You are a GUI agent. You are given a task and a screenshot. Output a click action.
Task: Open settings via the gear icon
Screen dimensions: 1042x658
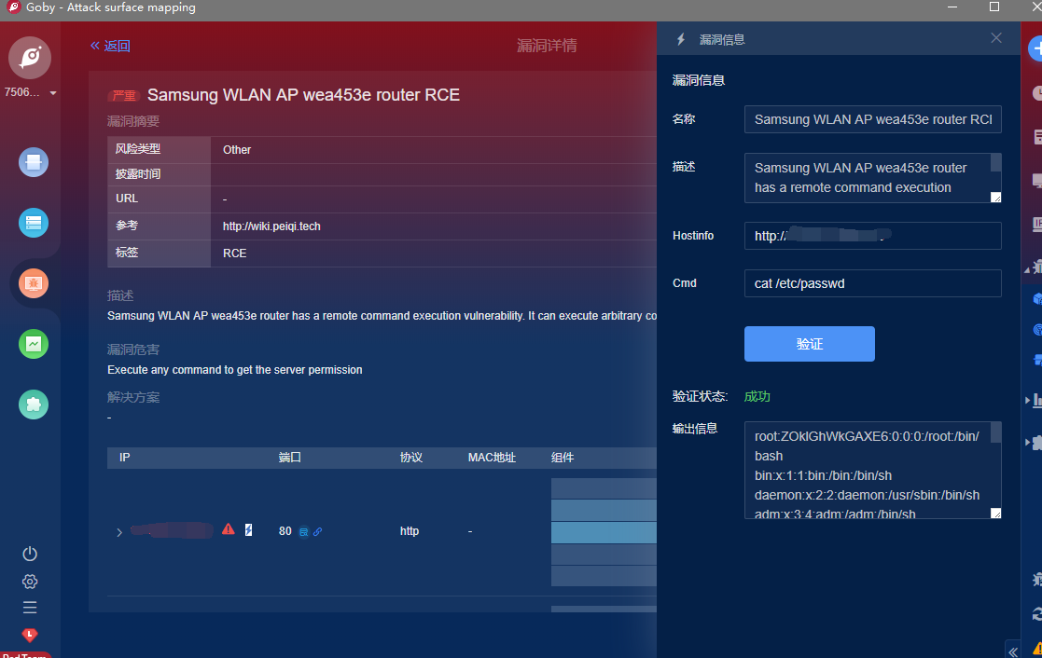[30, 582]
